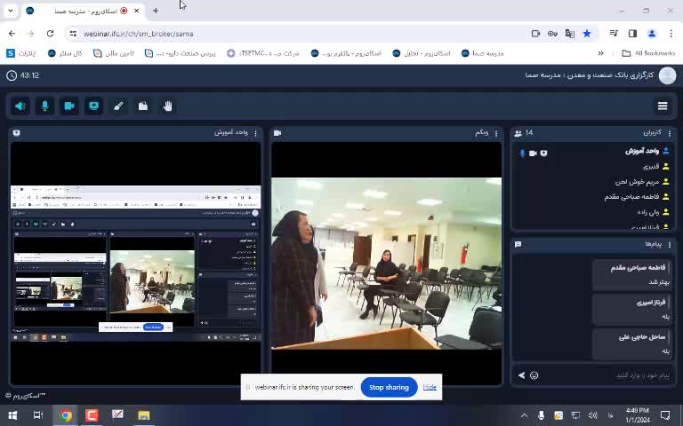Click the camera permission icon in address bar
Image resolution: width=683 pixels, height=426 pixels.
pos(535,34)
